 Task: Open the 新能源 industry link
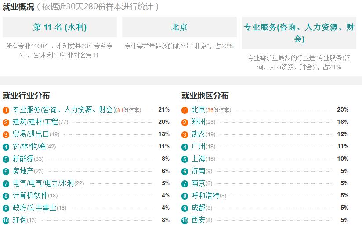tap(23, 159)
